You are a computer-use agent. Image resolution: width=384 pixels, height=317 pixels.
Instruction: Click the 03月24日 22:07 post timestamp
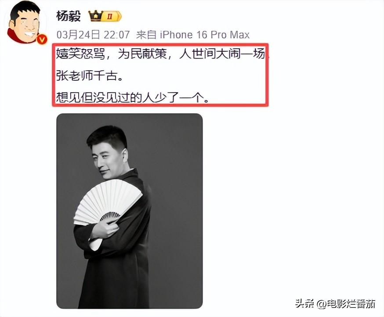click(93, 35)
